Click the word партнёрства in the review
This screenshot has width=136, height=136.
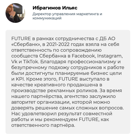tap(47, 97)
